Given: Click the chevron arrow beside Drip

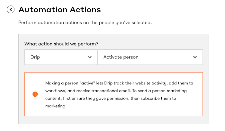Looking at the screenshot, I should 90,57.
